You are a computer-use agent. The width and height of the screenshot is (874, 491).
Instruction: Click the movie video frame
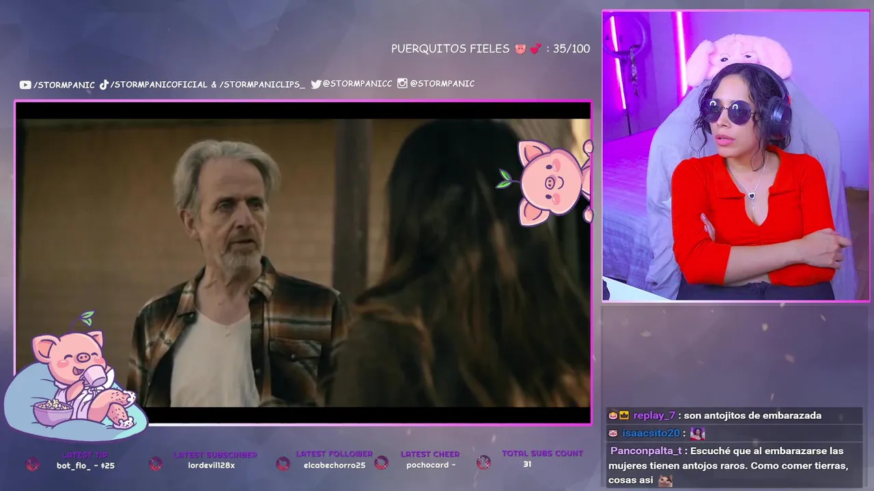pyautogui.click(x=303, y=263)
